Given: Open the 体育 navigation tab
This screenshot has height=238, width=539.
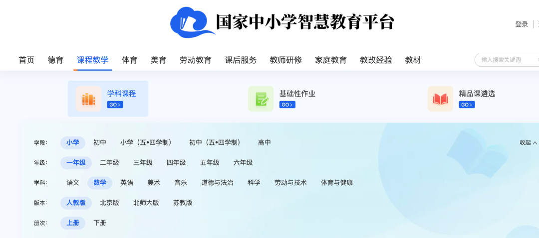Looking at the screenshot, I should point(130,60).
